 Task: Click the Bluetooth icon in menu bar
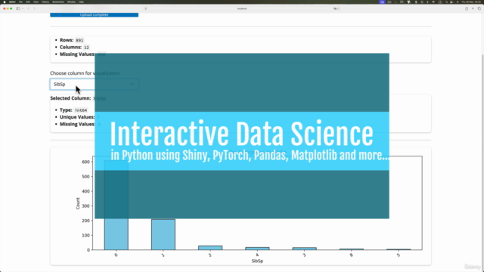(427, 2)
